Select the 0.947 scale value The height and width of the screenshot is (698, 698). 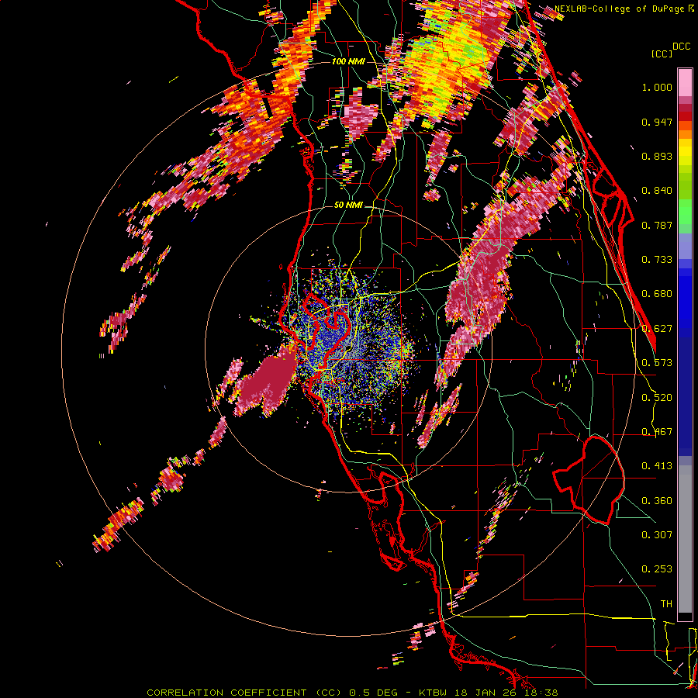657,122
